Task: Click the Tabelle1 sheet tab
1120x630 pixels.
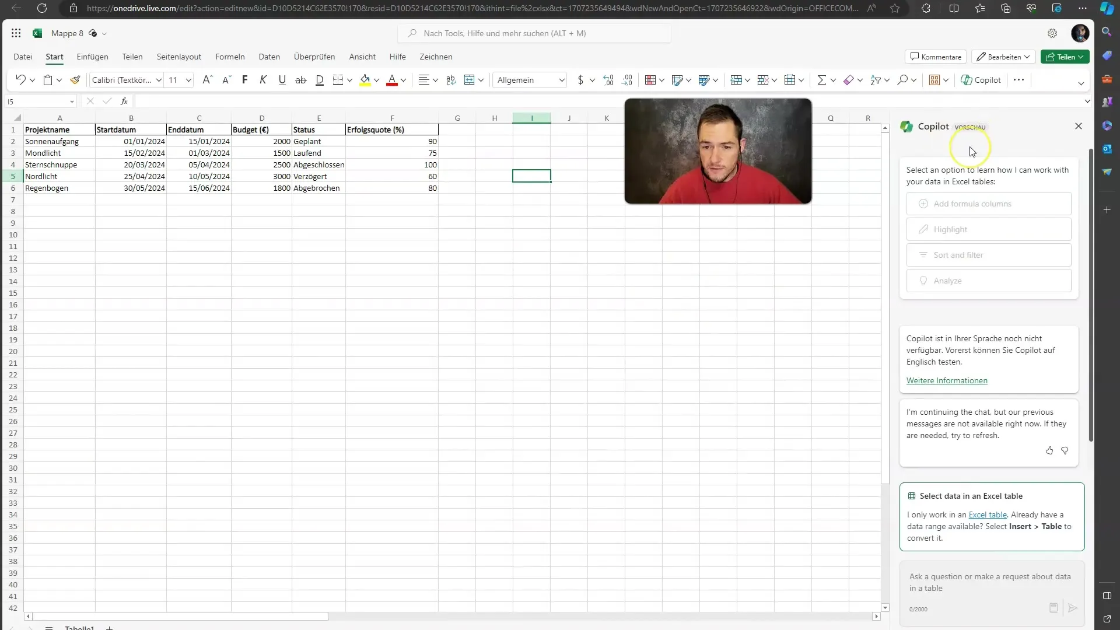Action: [x=79, y=627]
